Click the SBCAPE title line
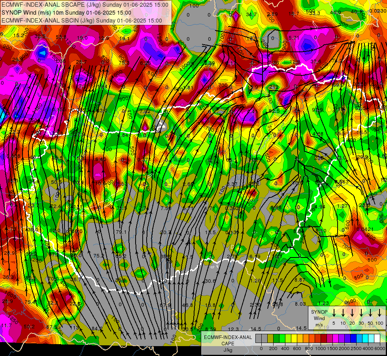 point(85,5)
